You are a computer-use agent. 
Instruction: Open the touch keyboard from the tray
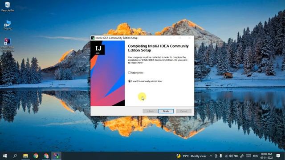248,156
